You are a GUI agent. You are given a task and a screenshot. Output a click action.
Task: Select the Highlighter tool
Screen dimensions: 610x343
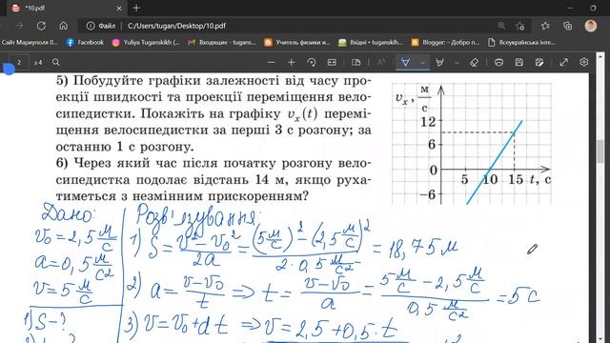click(440, 62)
